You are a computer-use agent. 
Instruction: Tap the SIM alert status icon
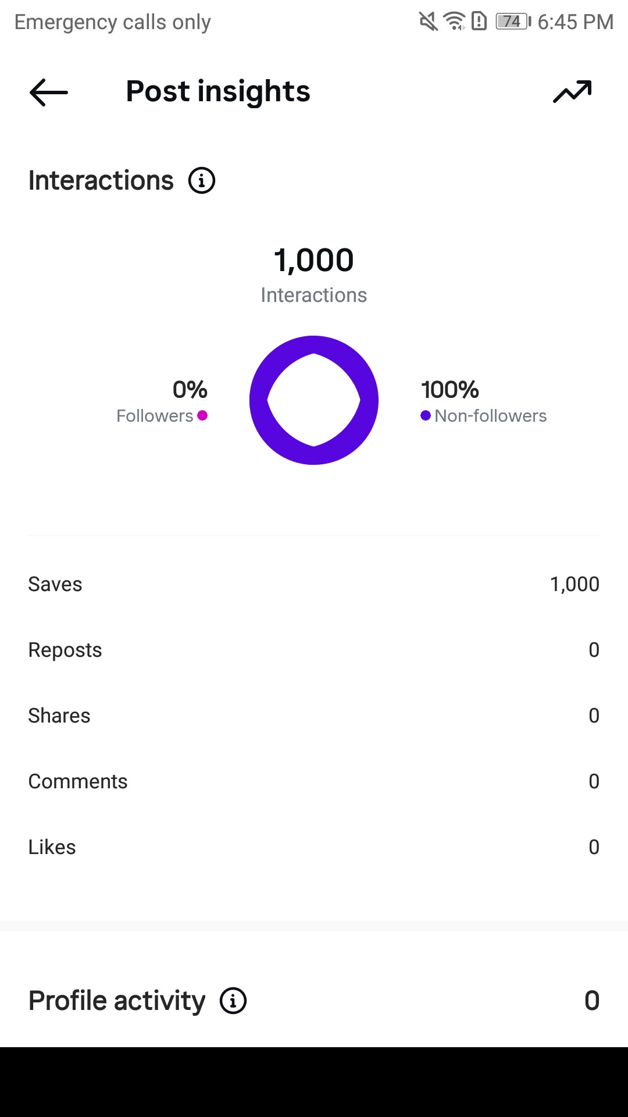[x=479, y=22]
